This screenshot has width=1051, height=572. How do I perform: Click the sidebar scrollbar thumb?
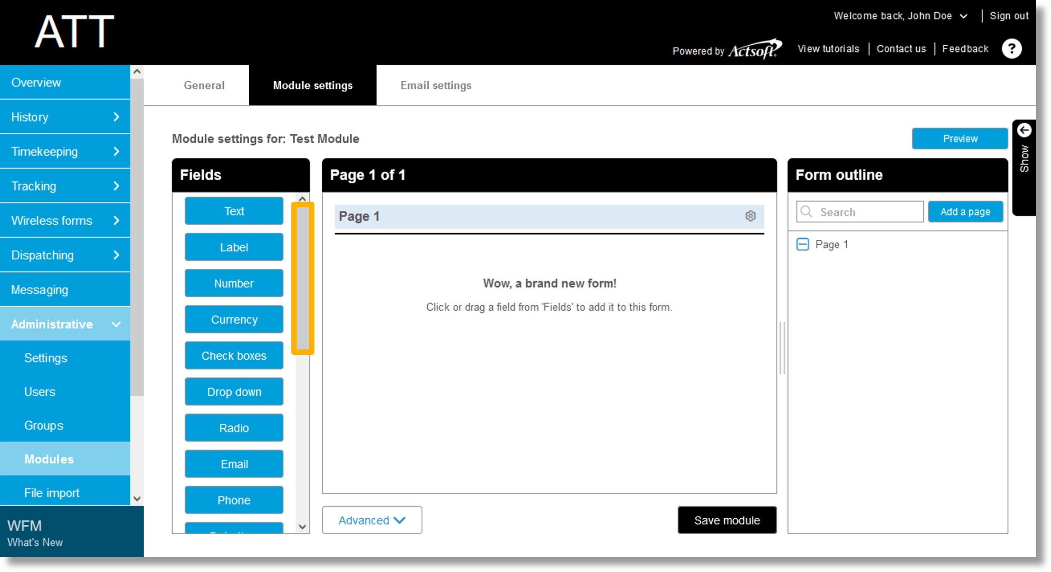[137, 237]
